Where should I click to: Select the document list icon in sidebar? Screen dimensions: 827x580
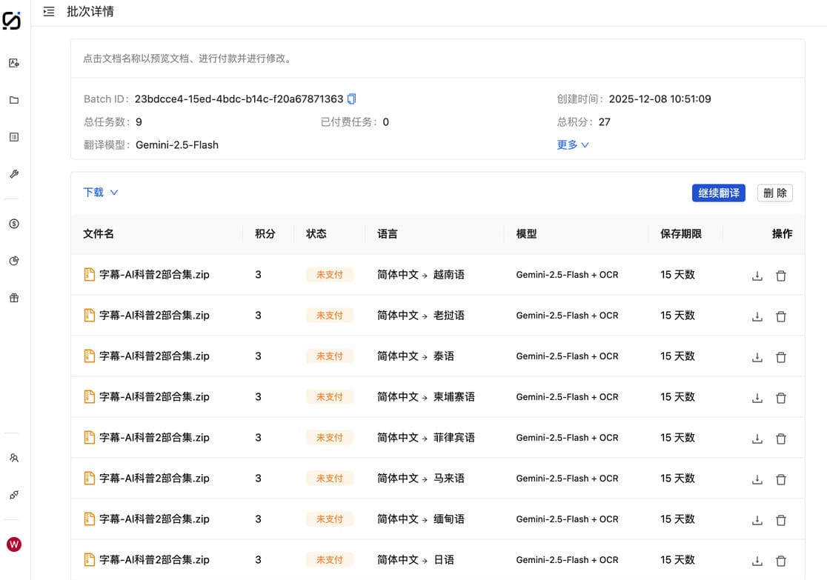point(13,136)
